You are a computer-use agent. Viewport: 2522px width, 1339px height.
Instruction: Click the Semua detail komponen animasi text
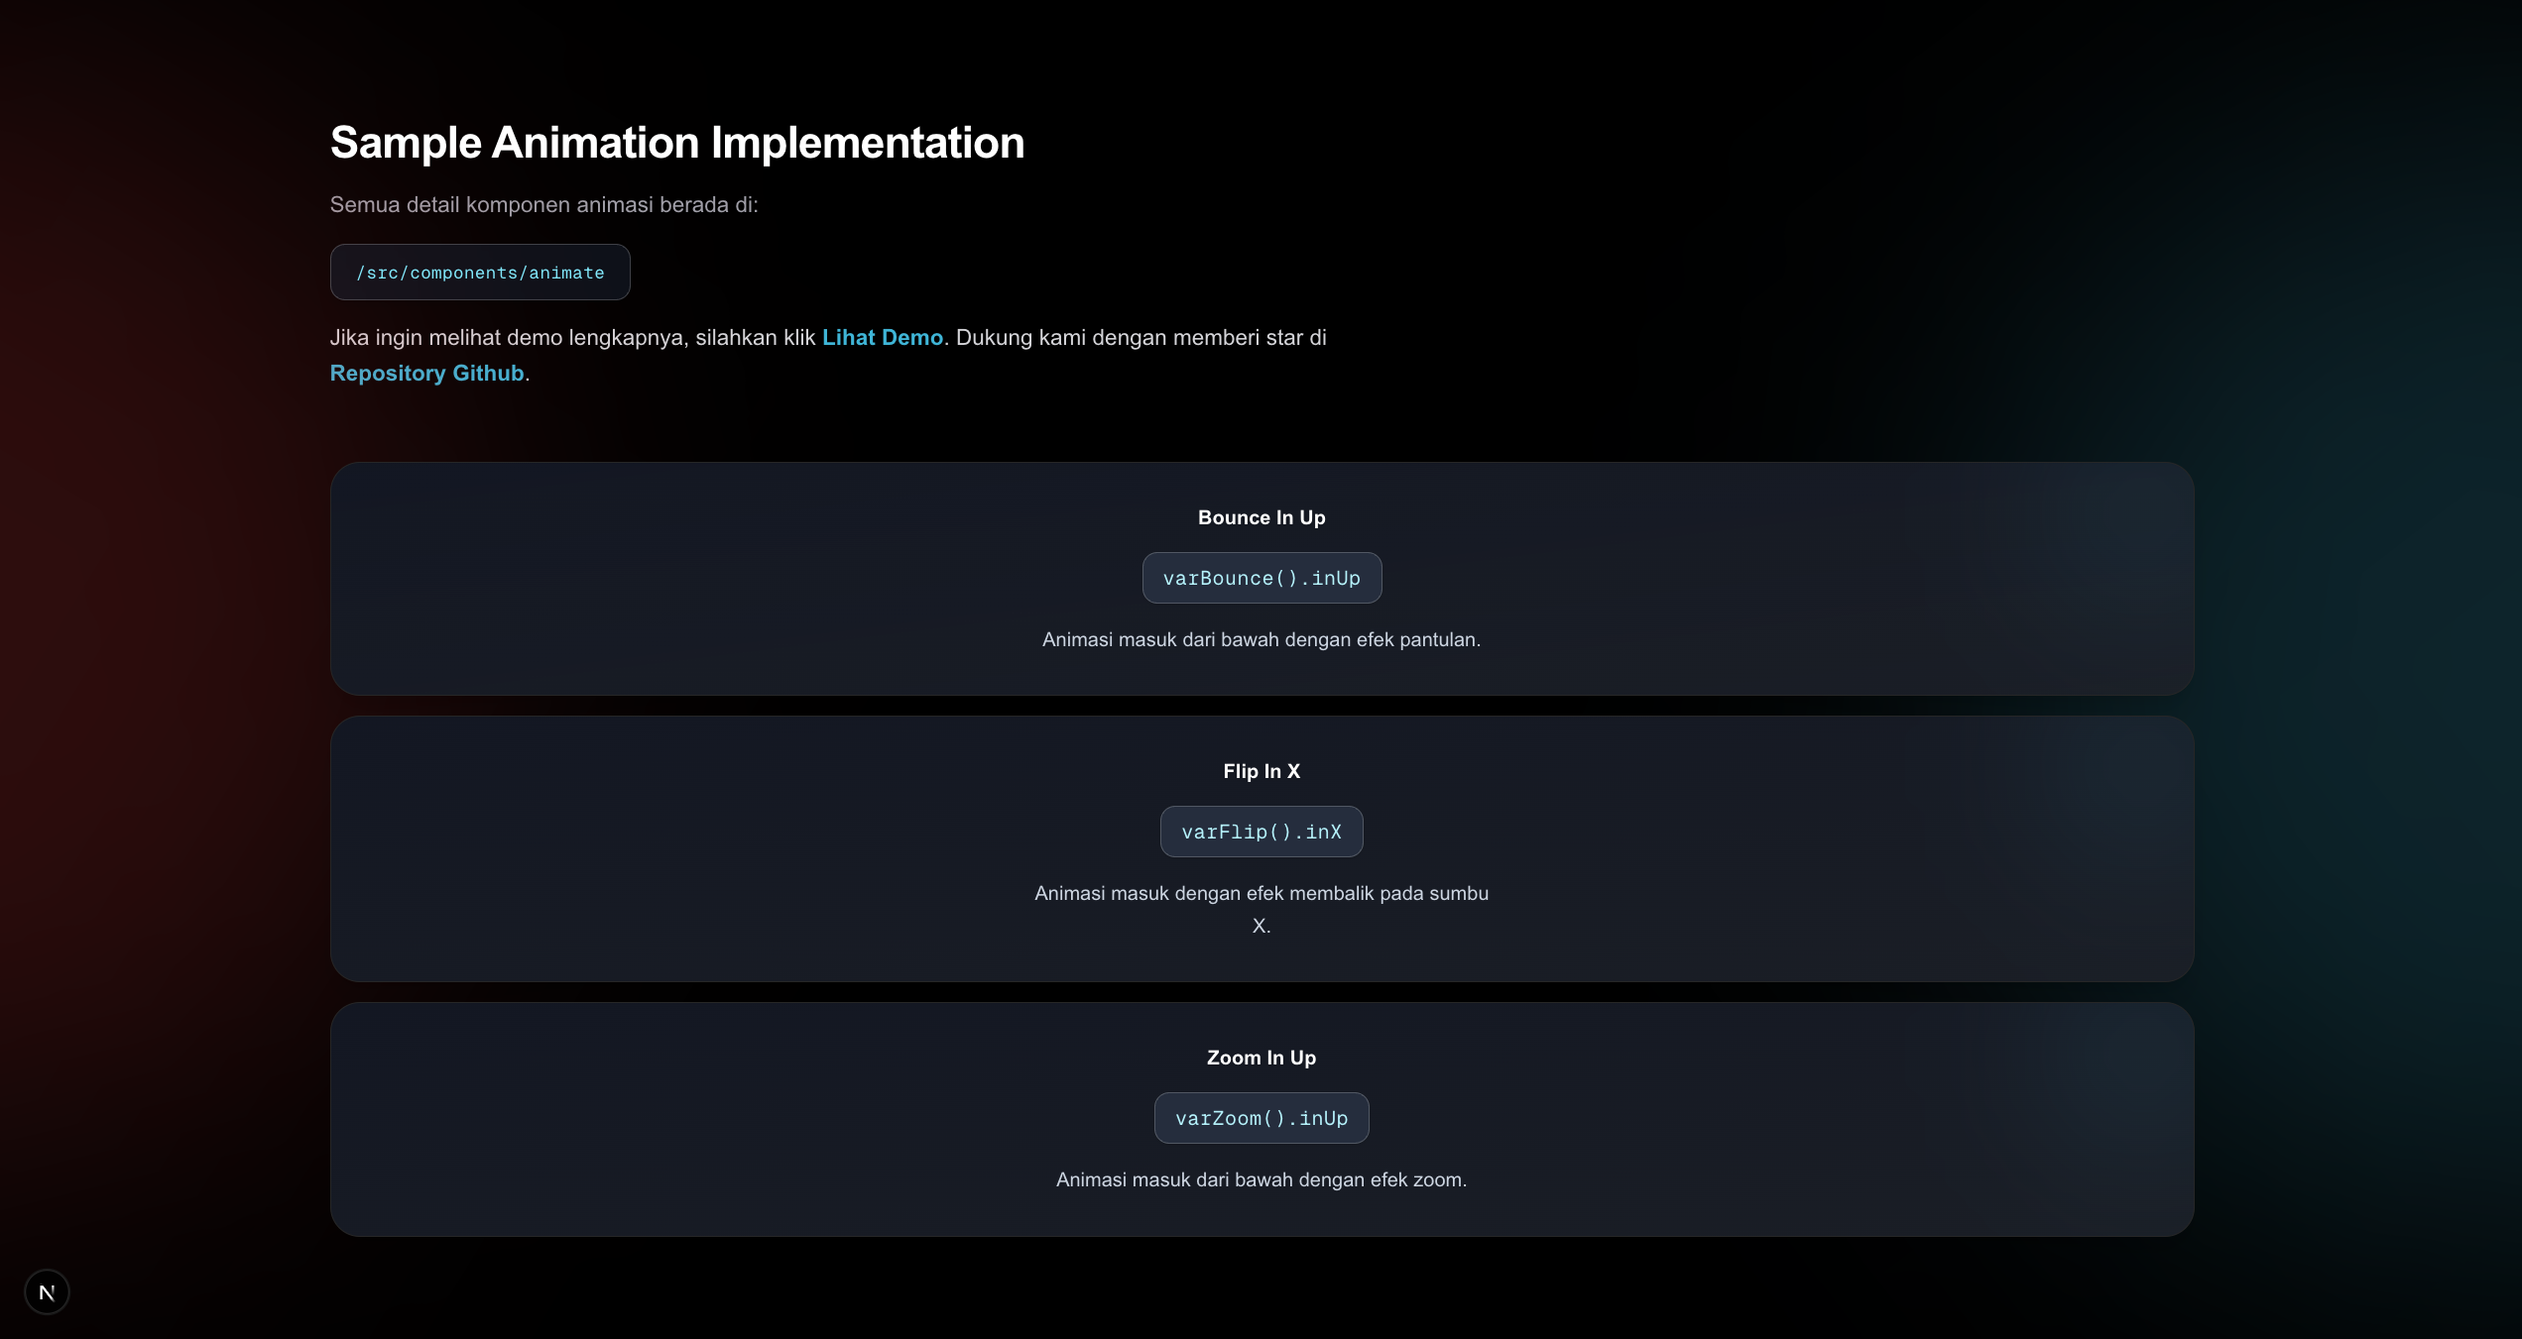point(543,204)
